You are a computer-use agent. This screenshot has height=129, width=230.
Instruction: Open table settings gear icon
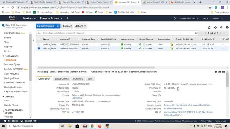pos(221,27)
